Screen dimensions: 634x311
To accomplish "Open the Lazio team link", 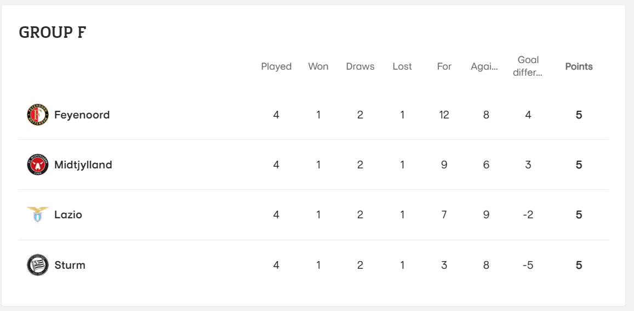I will point(68,214).
